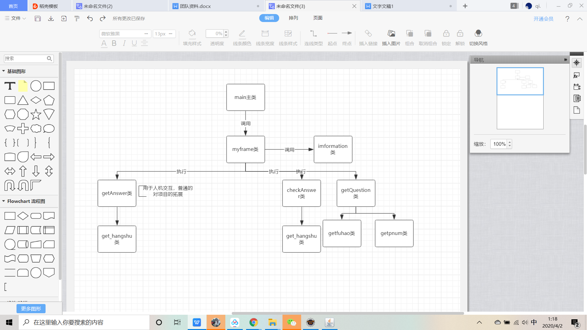Screen dimensions: 587x330
Task: Click the undo arrow icon
Action: (x=90, y=19)
